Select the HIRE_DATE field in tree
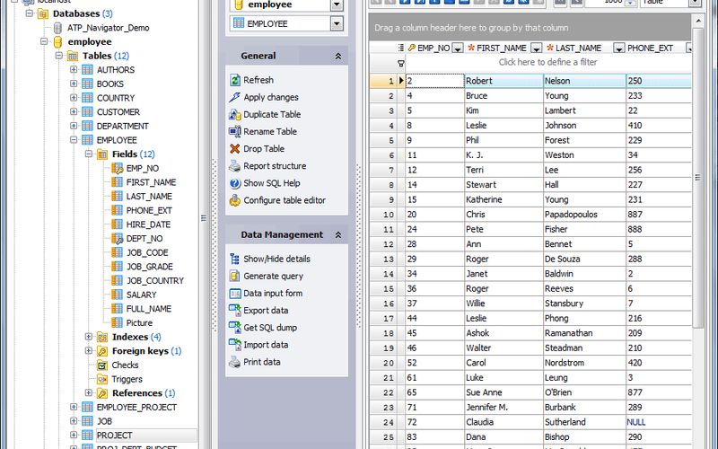Screen dimensions: 718x449 tap(148, 224)
